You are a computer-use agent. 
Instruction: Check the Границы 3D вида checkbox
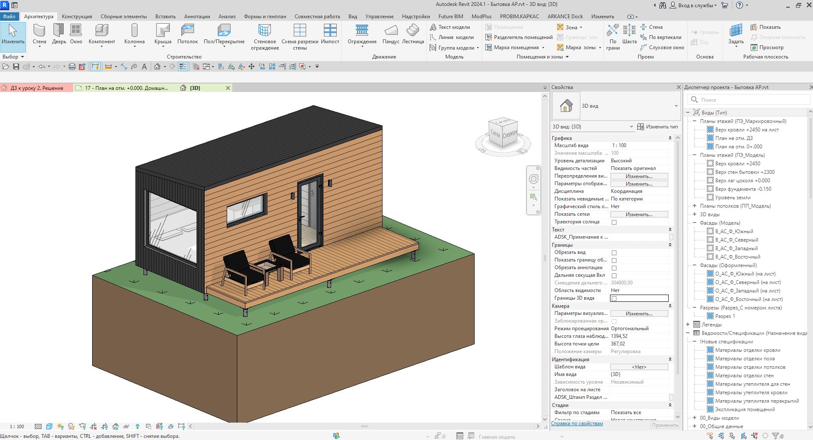pos(614,298)
